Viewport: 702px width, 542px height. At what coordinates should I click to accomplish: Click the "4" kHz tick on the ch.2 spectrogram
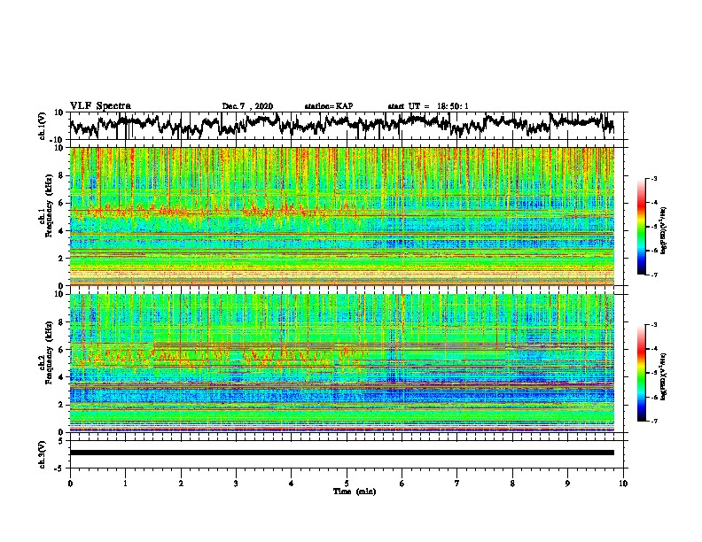61,377
